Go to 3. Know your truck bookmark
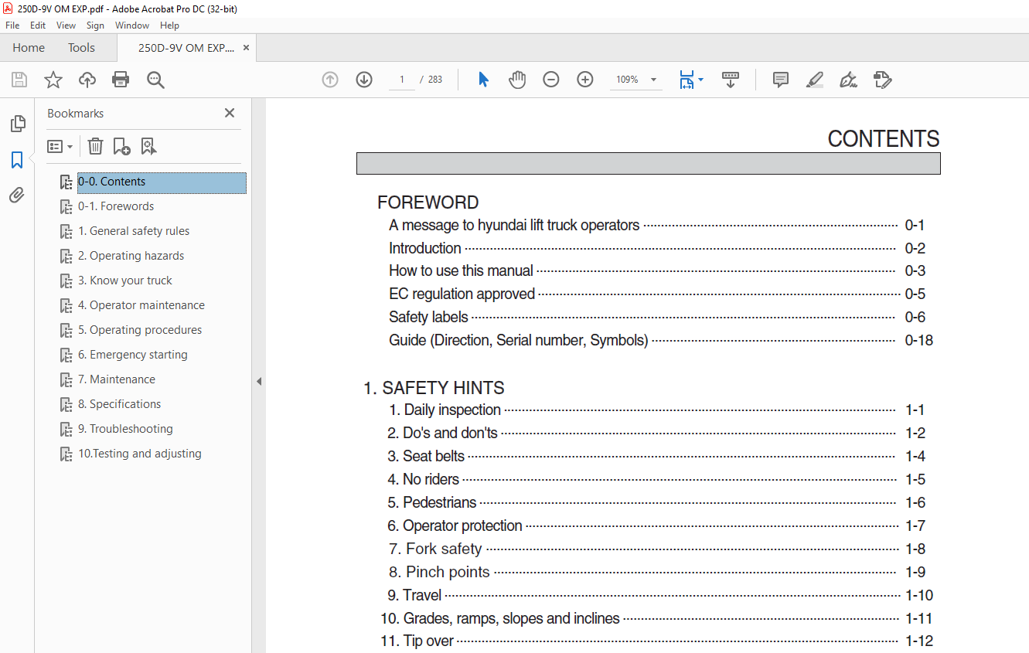 point(125,281)
